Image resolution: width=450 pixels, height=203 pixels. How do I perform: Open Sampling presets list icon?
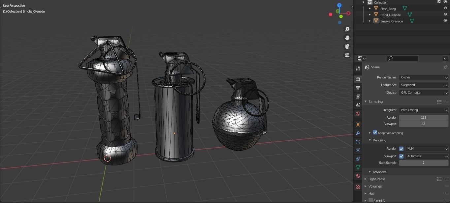point(439,102)
